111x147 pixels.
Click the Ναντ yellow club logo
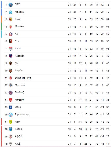[11, 122]
